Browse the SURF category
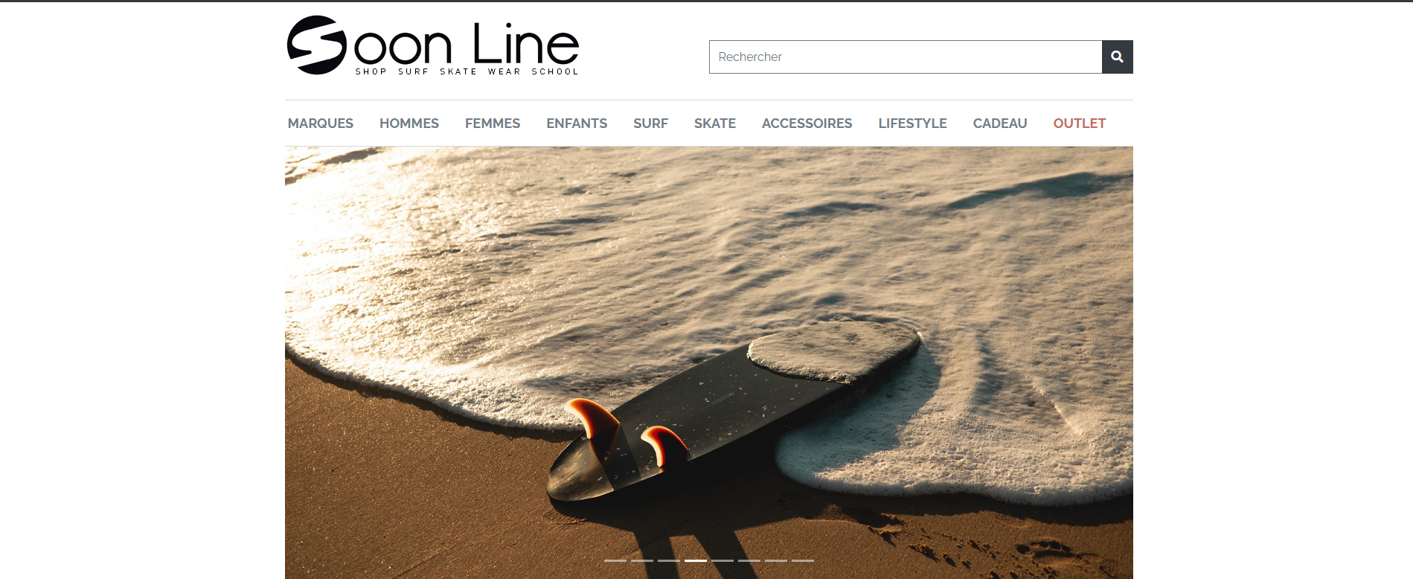The image size is (1413, 579). (651, 124)
